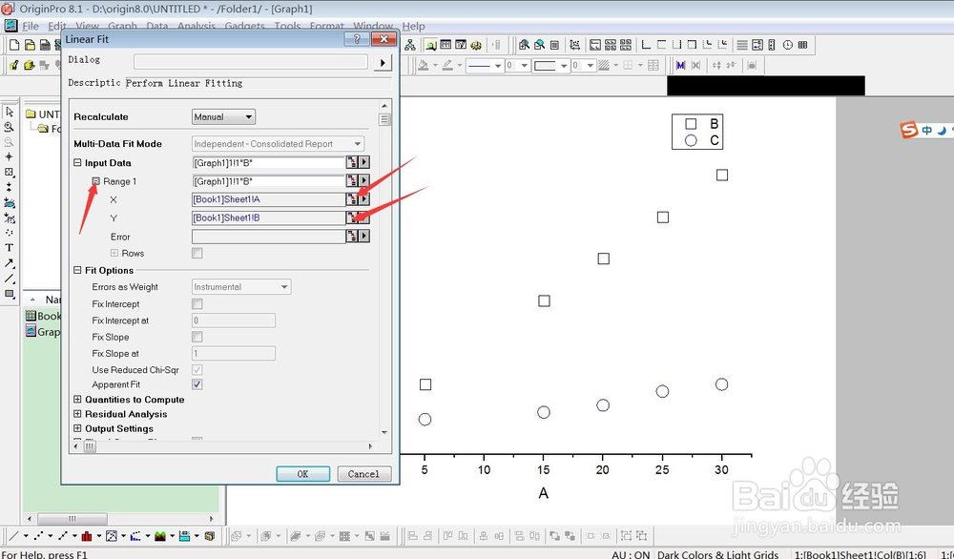
Task: Click the Y range field [Book1]Sheet1!B
Action: point(268,217)
